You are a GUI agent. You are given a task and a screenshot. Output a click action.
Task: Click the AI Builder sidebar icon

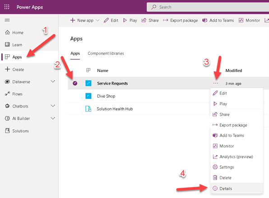click(7, 118)
